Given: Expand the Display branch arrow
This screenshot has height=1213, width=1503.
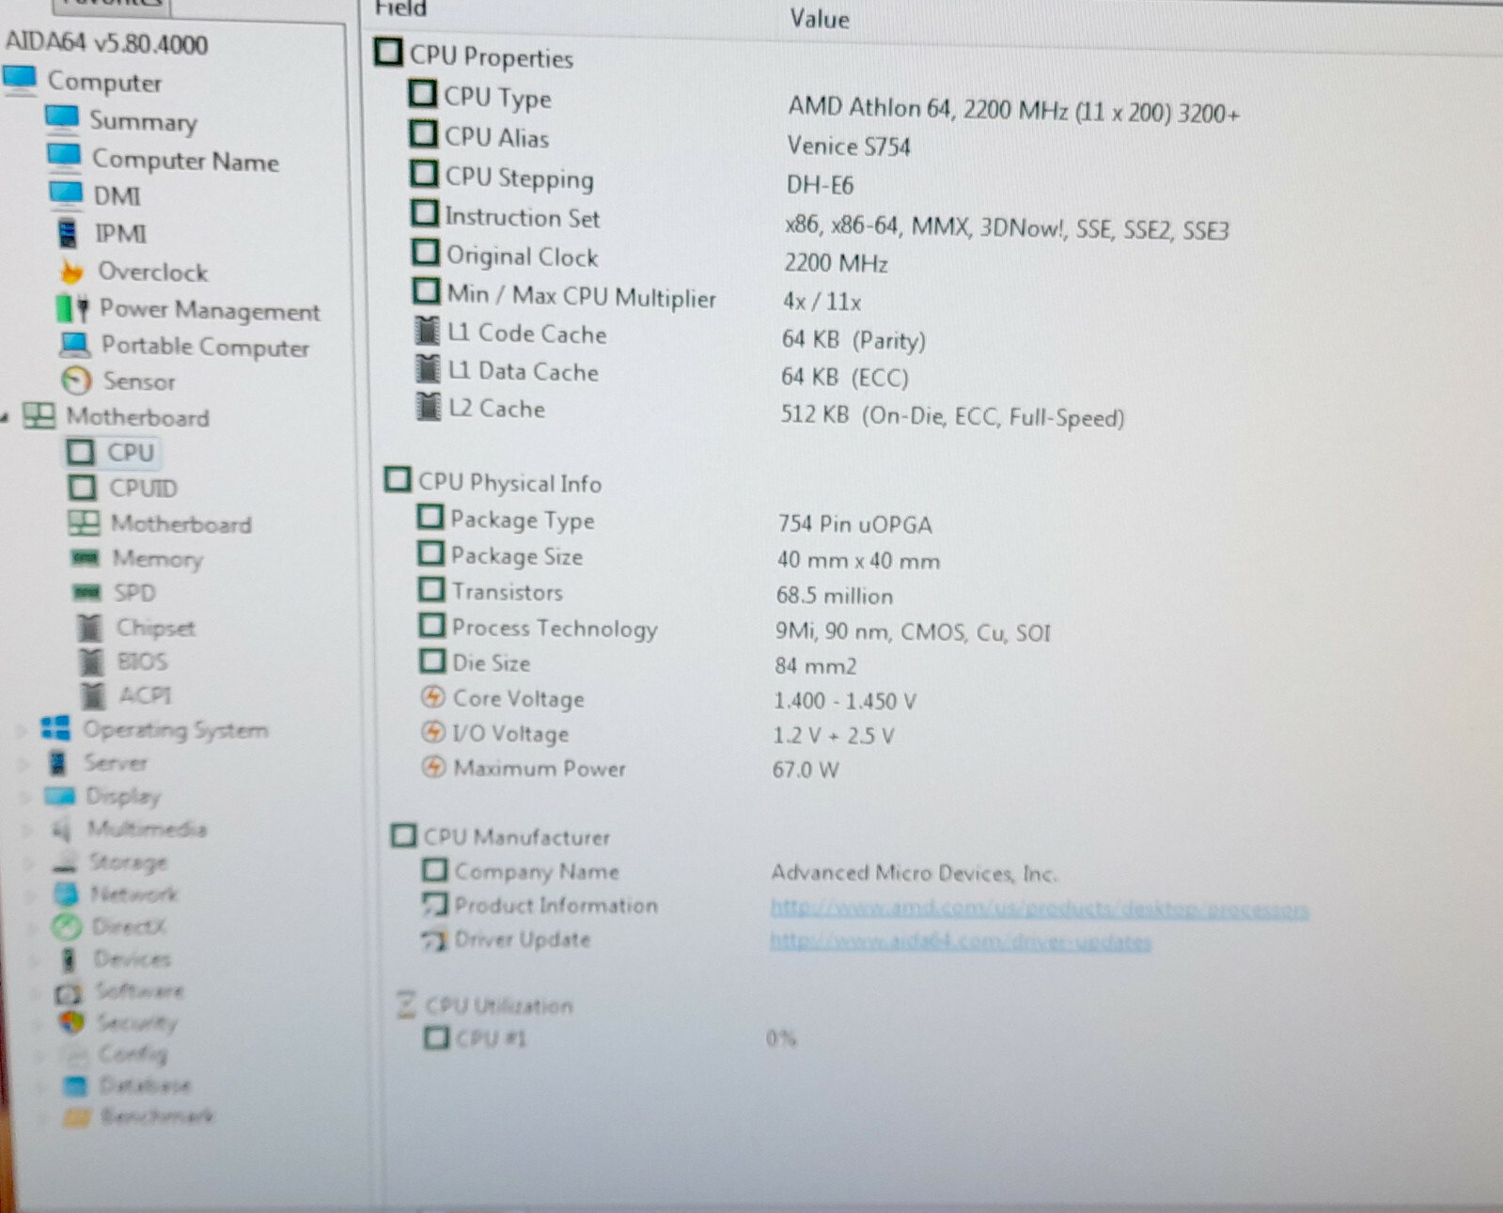Looking at the screenshot, I should (x=27, y=797).
